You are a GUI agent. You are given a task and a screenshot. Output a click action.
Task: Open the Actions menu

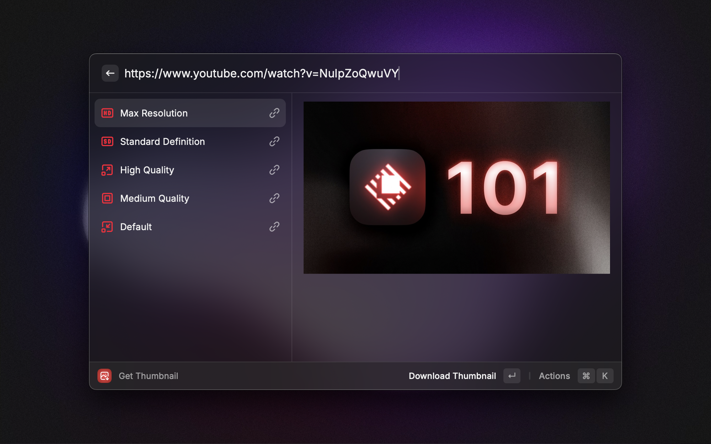coord(554,376)
